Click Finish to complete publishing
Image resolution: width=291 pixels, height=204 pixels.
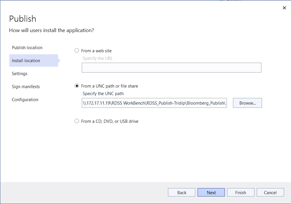pos(241,192)
